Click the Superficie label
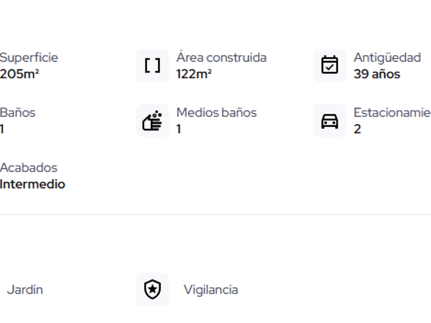 (x=29, y=57)
